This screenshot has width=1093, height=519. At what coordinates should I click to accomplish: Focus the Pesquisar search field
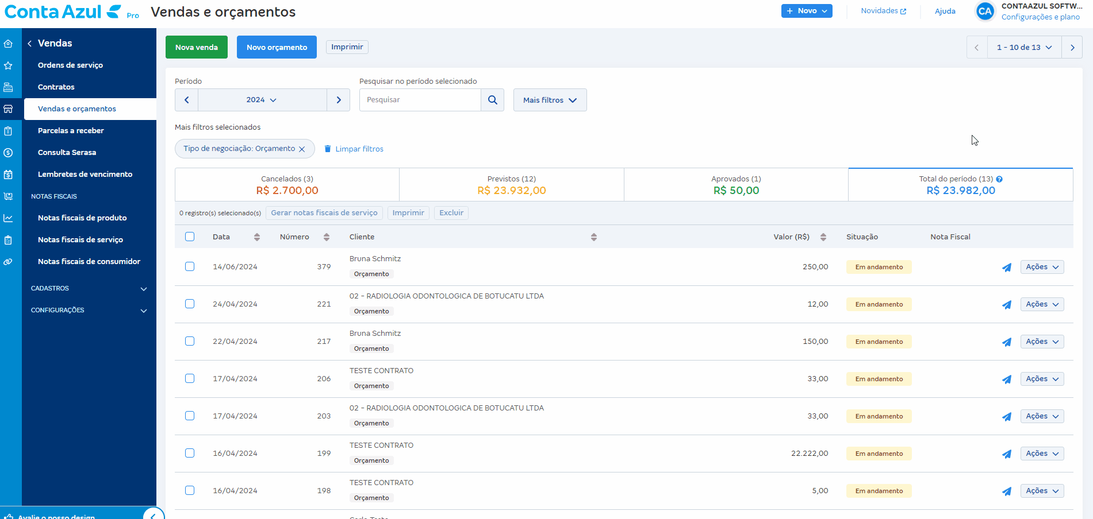420,100
